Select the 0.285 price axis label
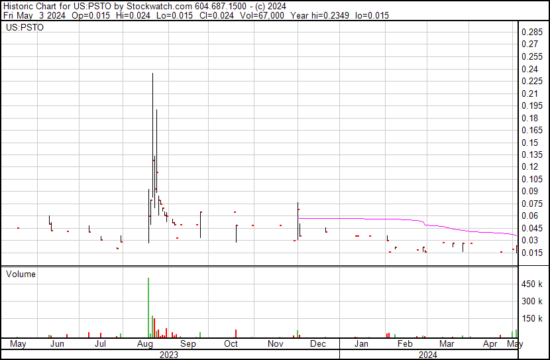The height and width of the screenshot is (360, 550). 531,32
